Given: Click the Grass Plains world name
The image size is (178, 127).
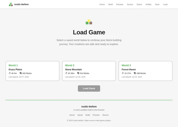Looking at the screenshot, I should [x=15, y=69].
